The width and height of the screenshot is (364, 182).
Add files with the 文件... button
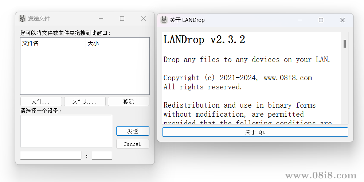[x=41, y=101]
